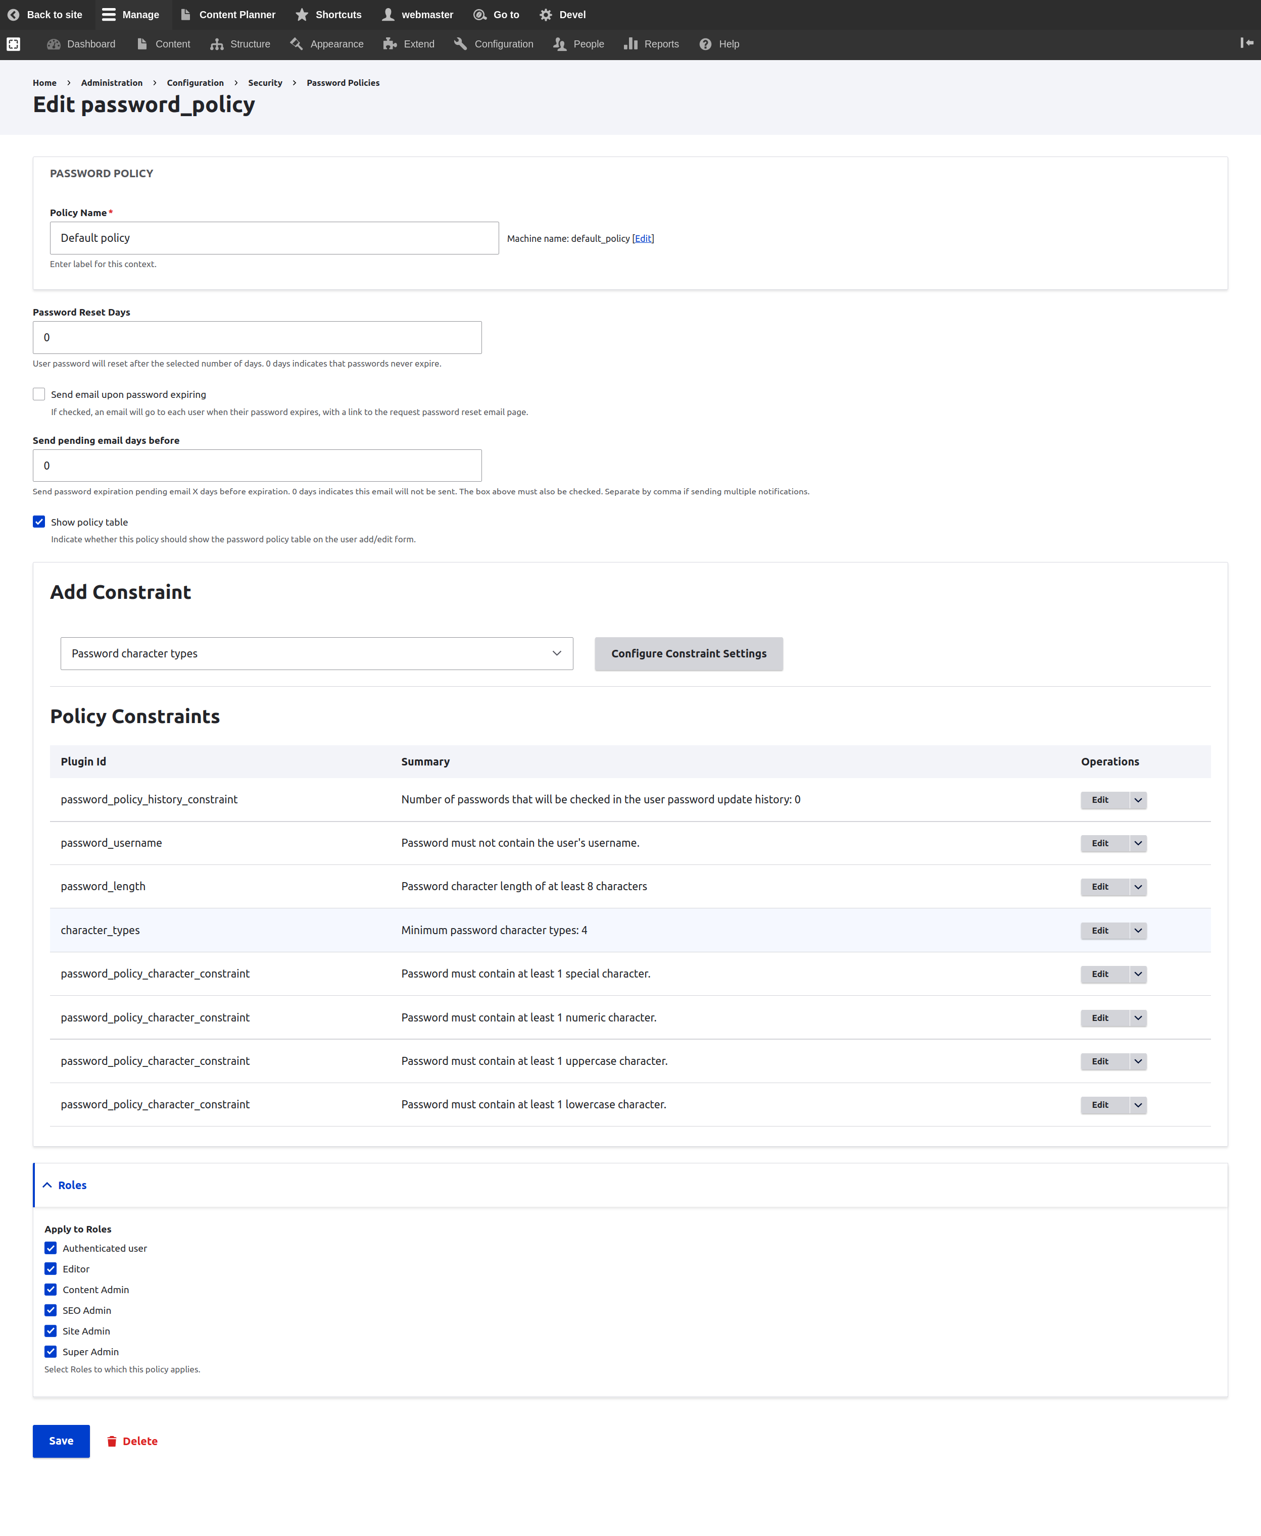Toggle Send email upon password expiring checkbox
Image resolution: width=1261 pixels, height=1536 pixels.
[39, 393]
